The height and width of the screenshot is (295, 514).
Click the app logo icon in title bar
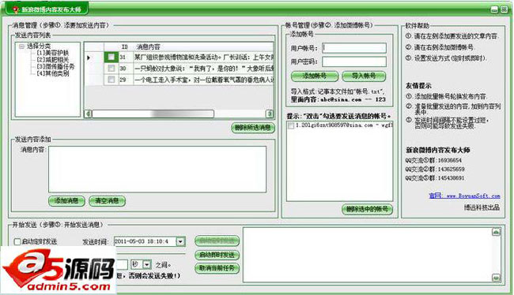pos(16,9)
